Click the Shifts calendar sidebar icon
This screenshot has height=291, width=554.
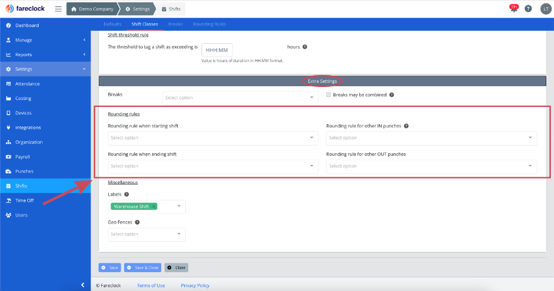click(x=8, y=186)
